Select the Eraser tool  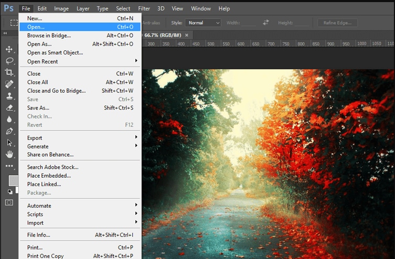9,107
